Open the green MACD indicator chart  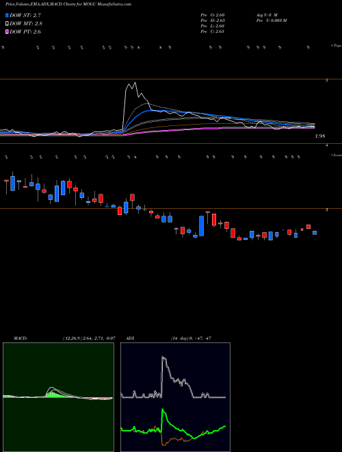coord(58,397)
